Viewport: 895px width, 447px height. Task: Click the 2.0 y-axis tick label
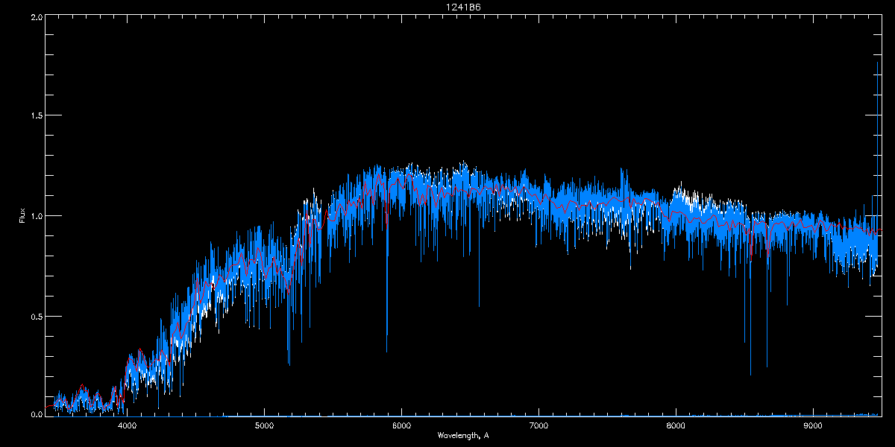(37, 16)
